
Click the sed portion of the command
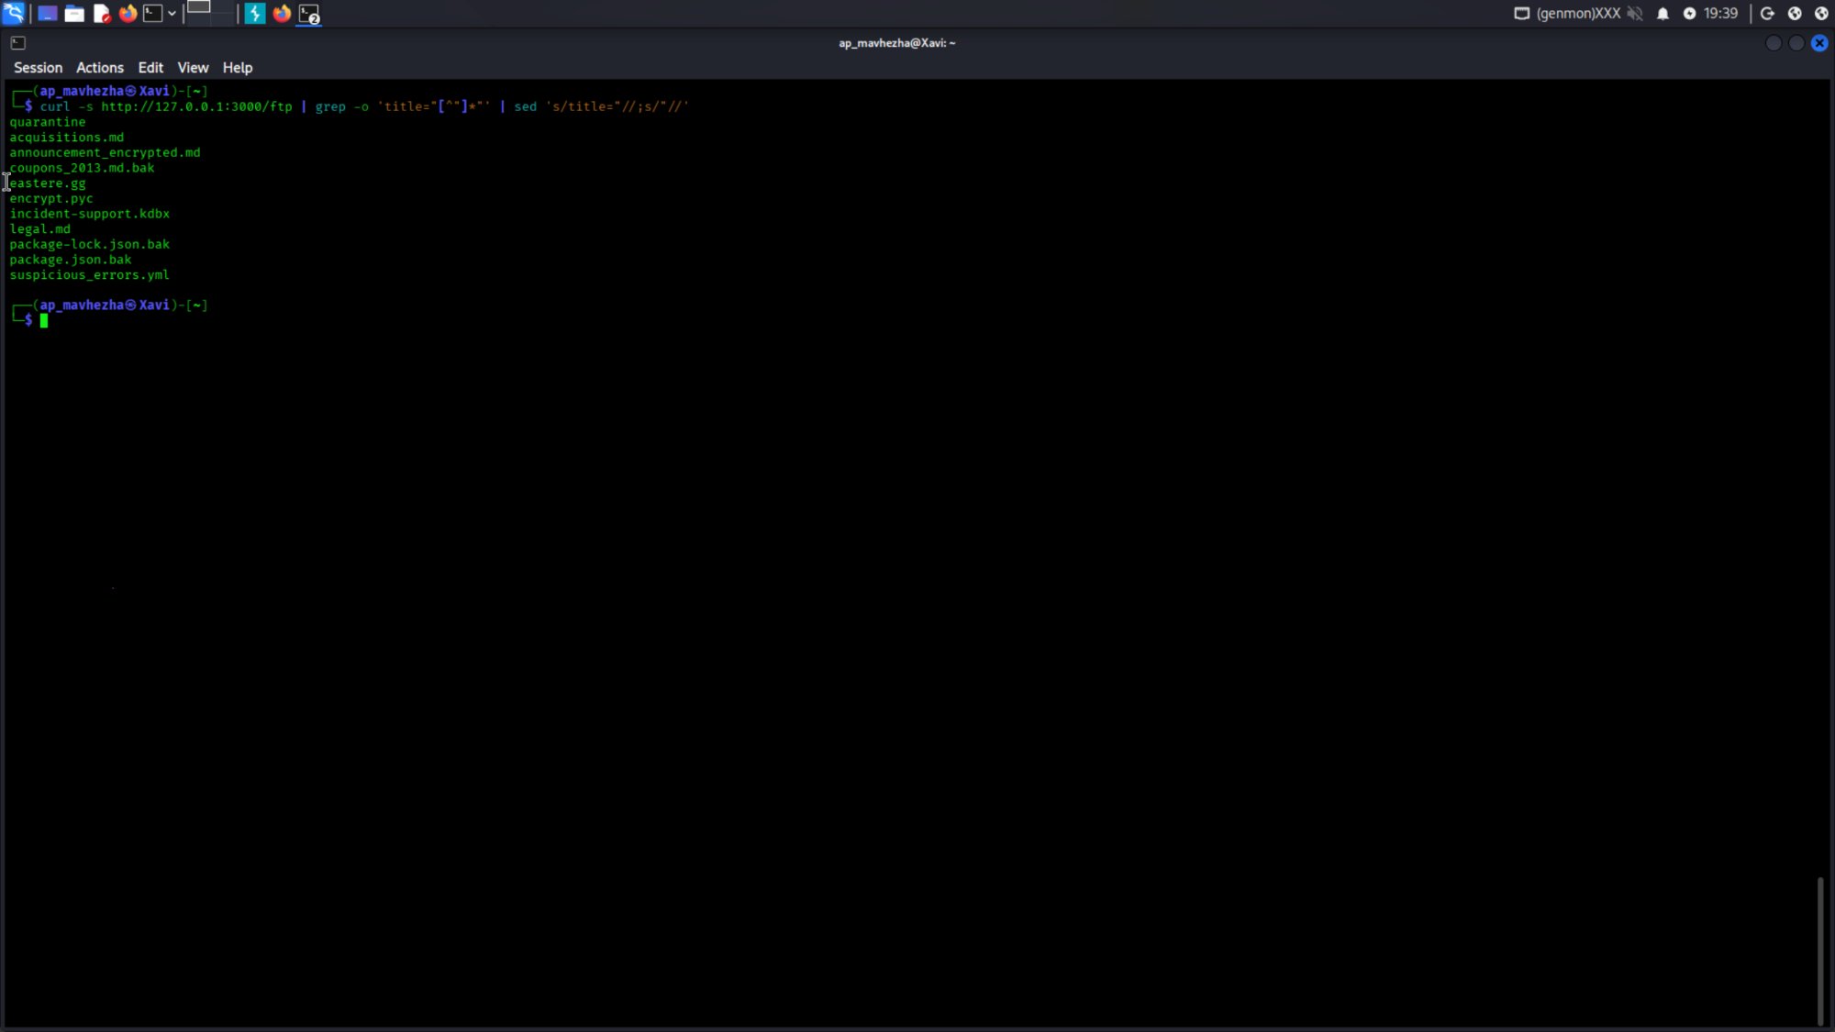pyautogui.click(x=601, y=107)
